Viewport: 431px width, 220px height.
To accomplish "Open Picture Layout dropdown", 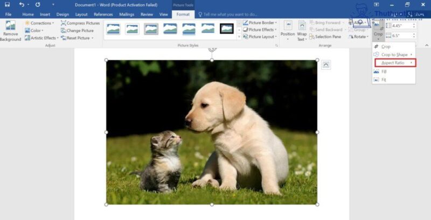I will tap(260, 37).
